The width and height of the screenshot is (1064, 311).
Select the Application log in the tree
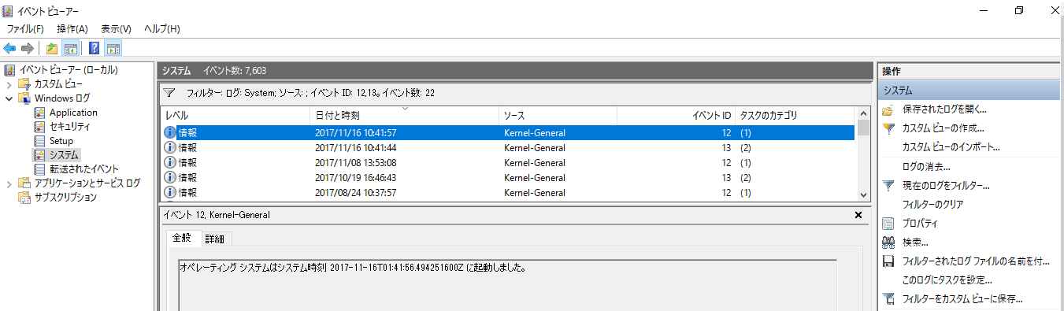(73, 113)
